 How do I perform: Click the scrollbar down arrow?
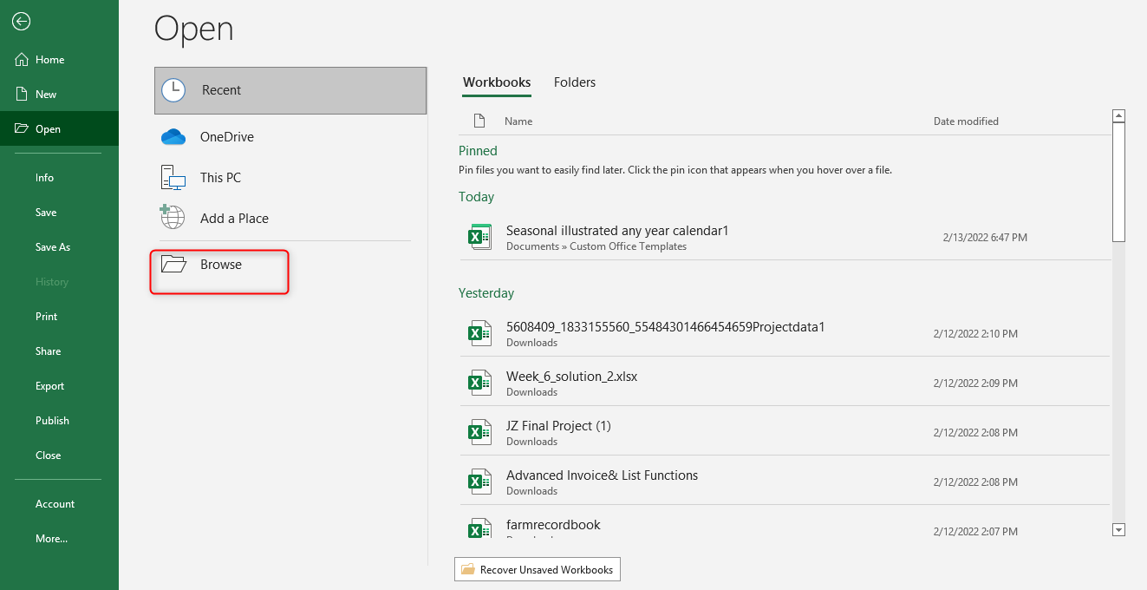[x=1118, y=529]
